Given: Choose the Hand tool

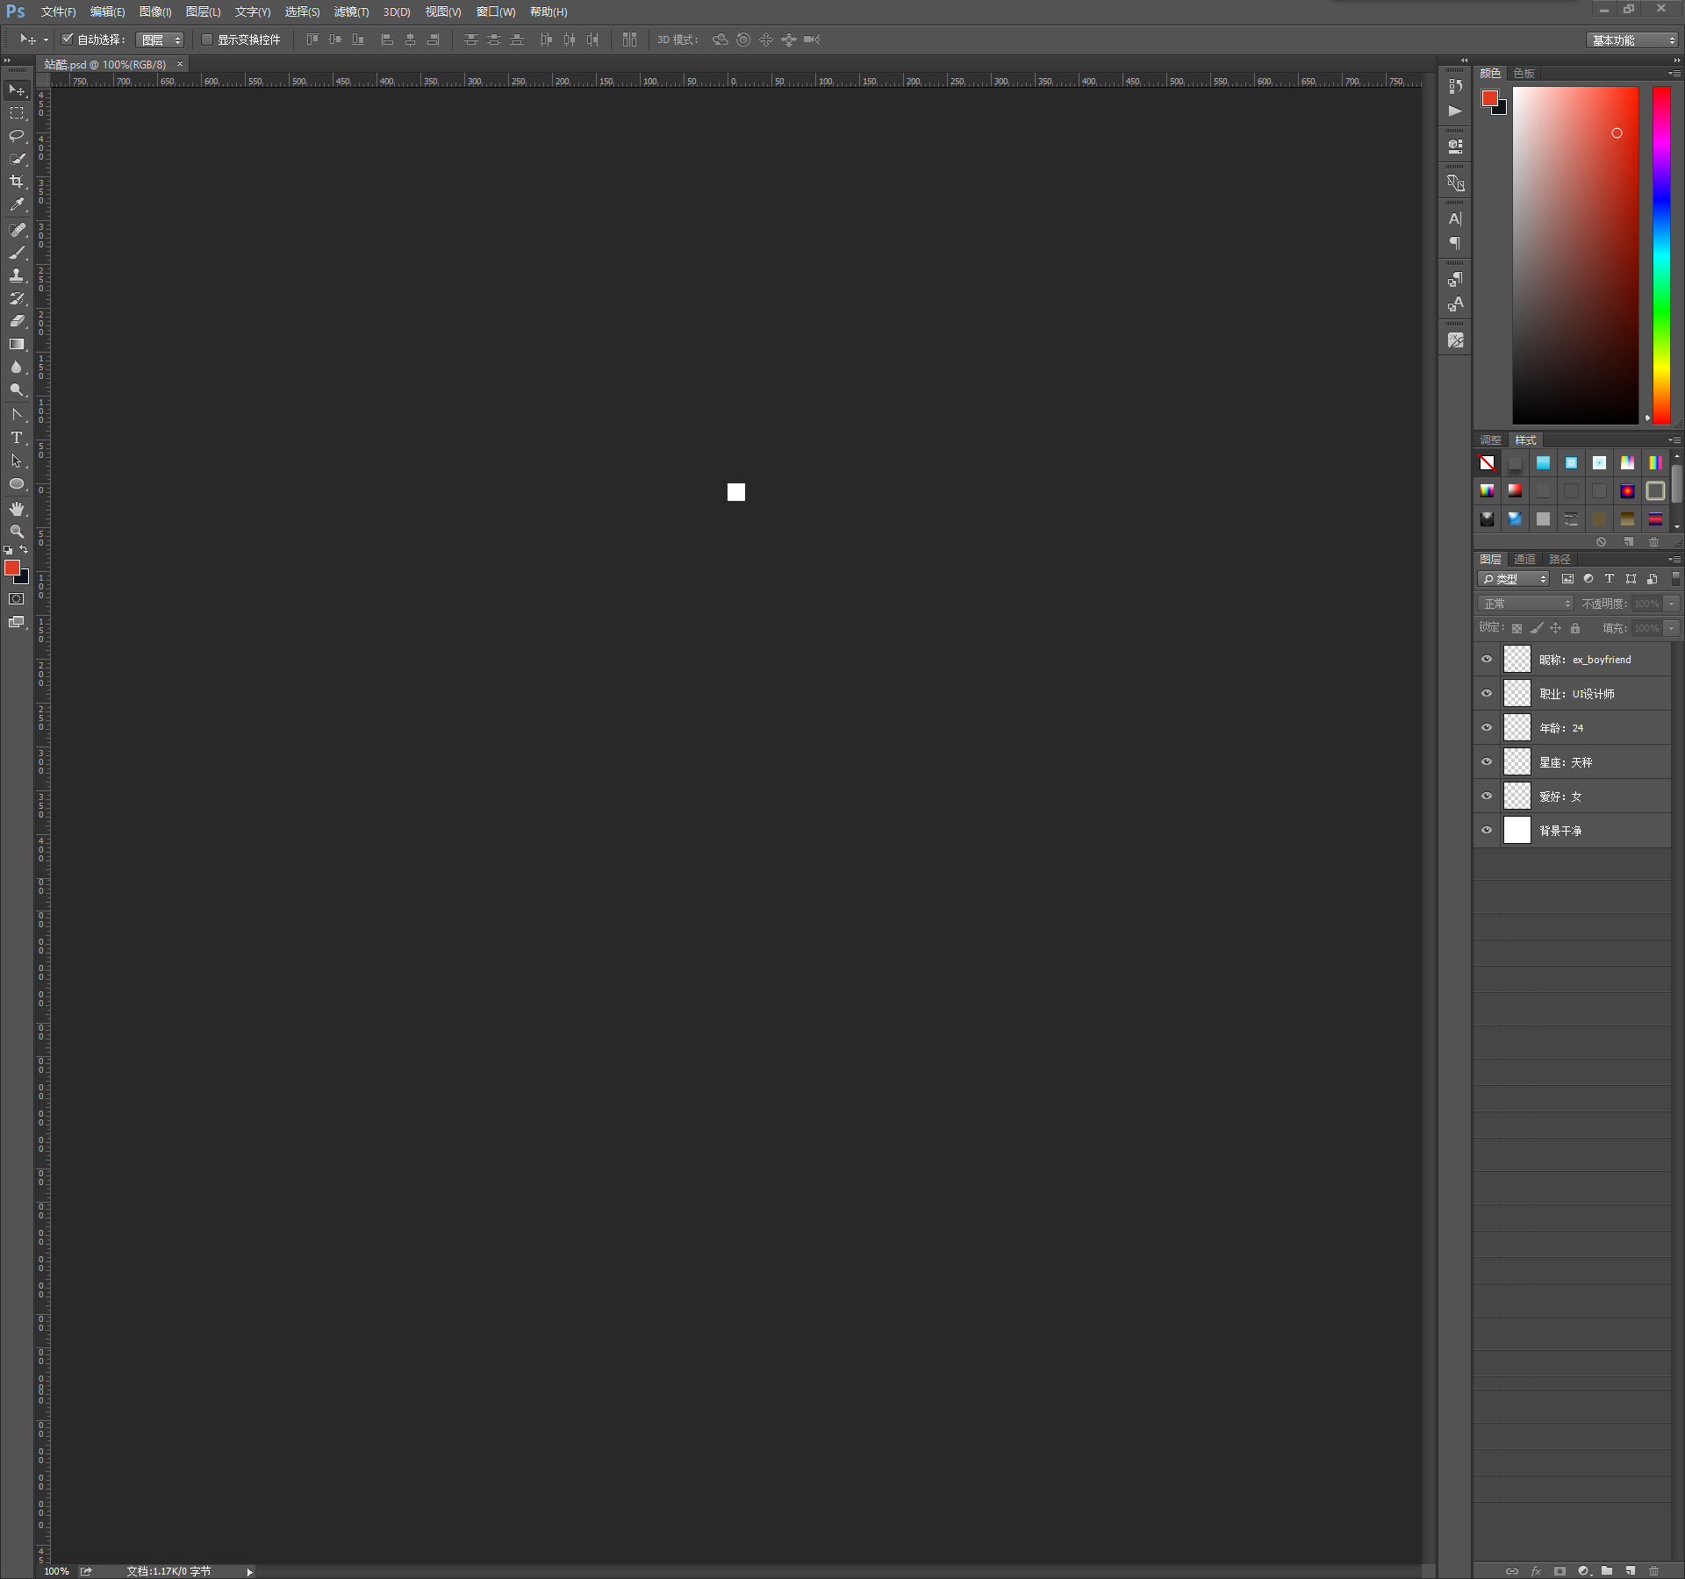Looking at the screenshot, I should (x=17, y=509).
